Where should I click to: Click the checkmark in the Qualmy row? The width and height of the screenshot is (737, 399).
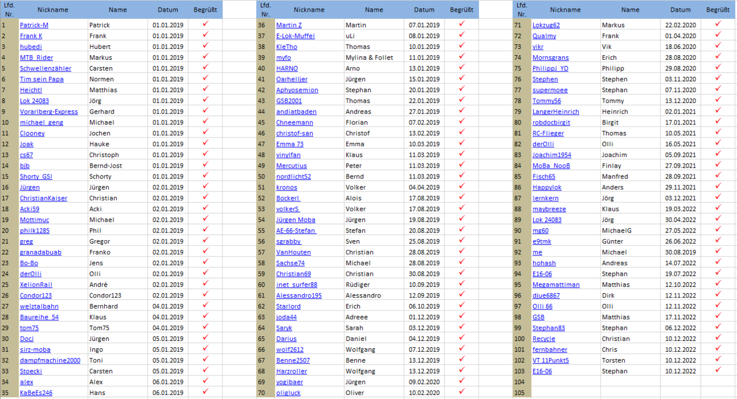point(718,35)
